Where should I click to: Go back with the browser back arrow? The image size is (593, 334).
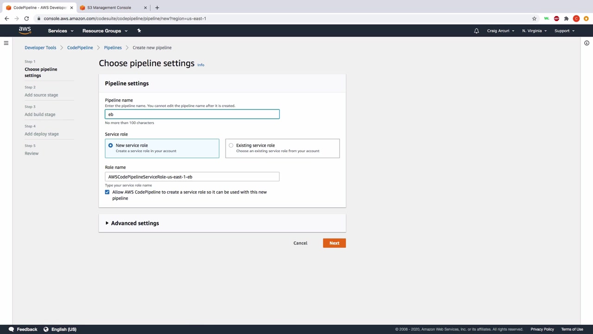click(x=6, y=19)
